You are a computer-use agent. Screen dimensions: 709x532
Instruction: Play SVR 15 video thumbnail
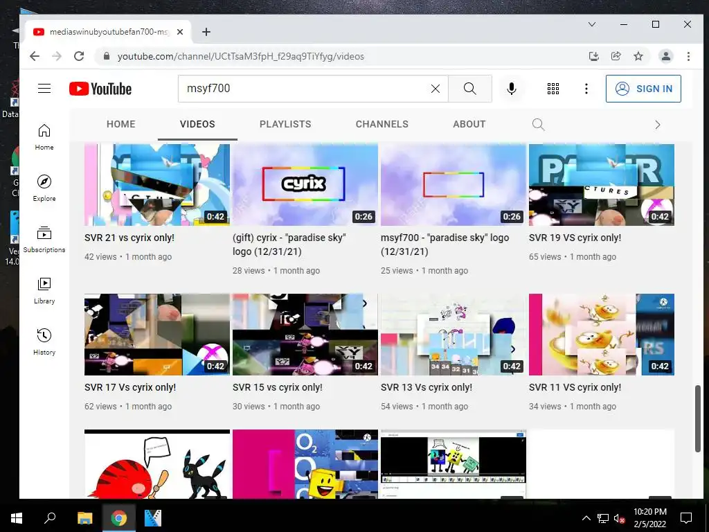click(x=305, y=335)
